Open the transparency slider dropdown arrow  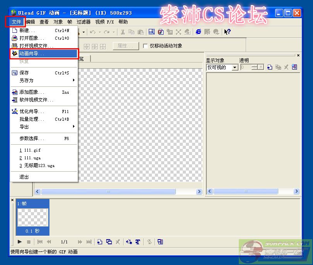[x=261, y=67]
